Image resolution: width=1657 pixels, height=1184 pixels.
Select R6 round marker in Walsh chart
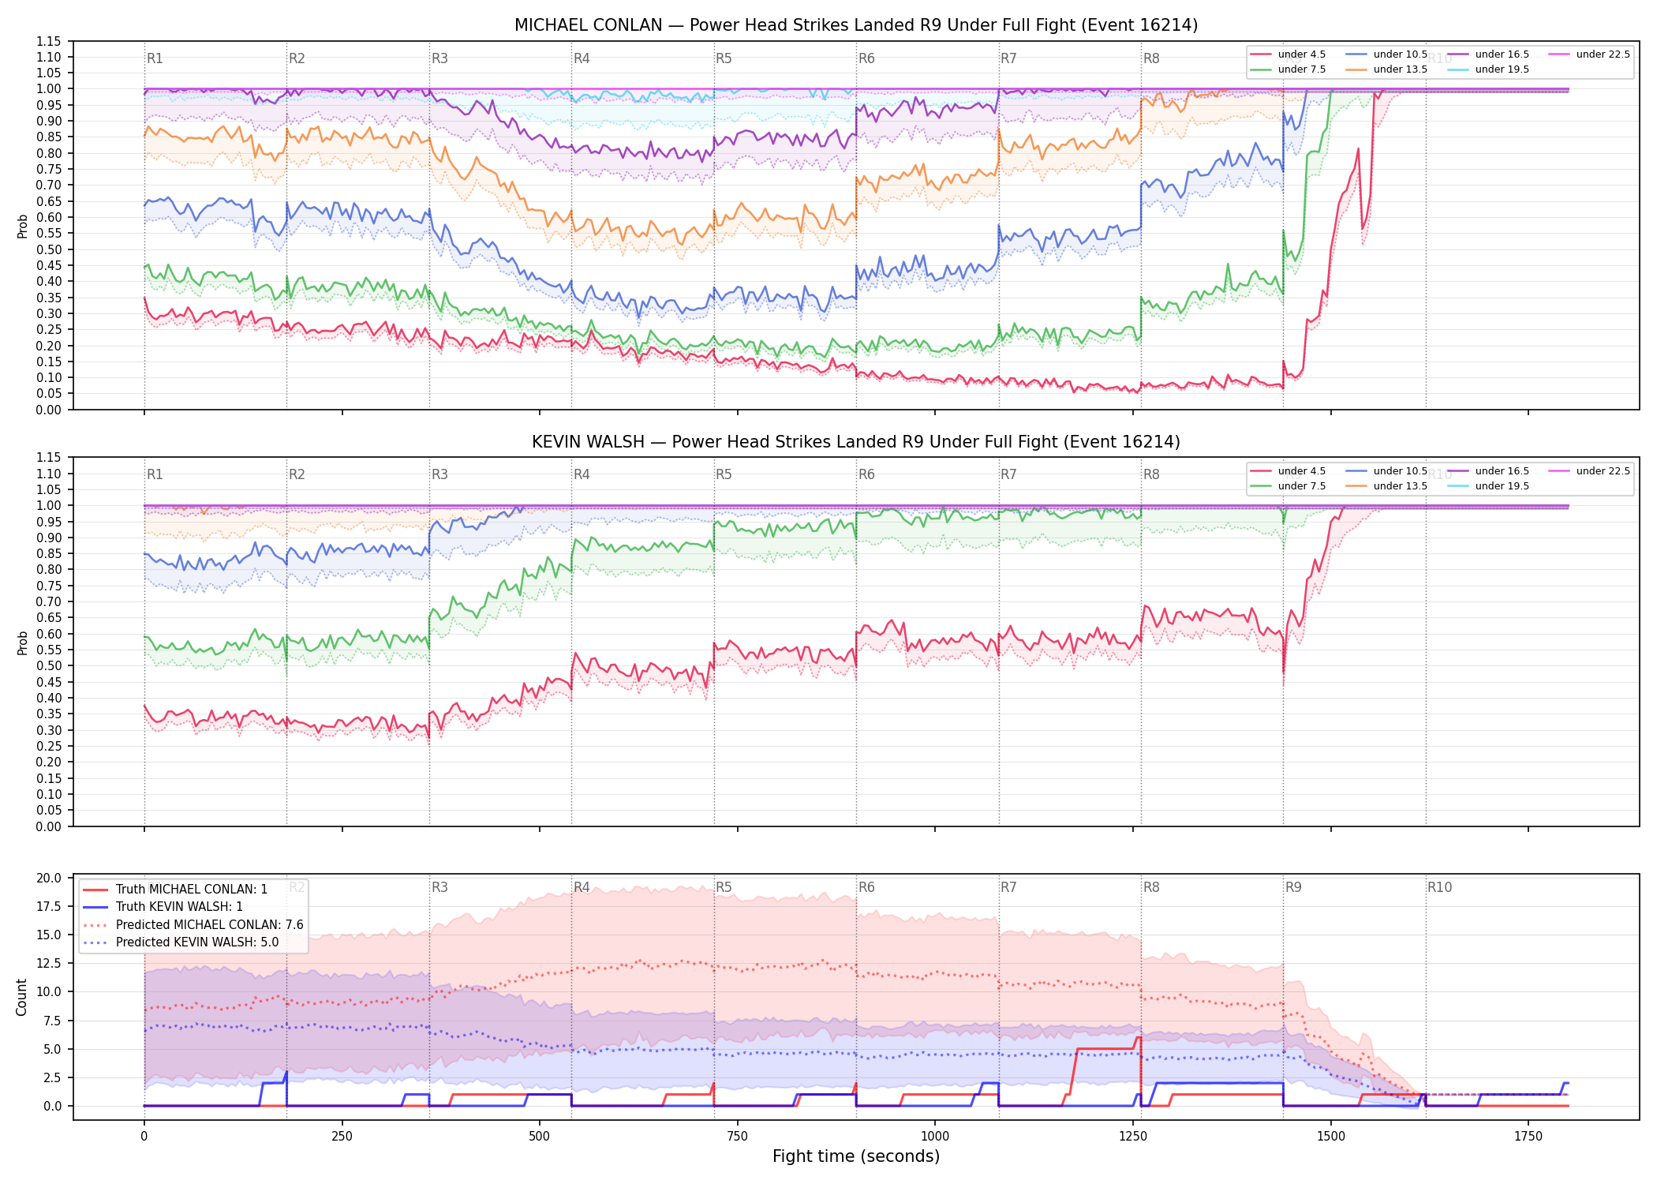click(866, 474)
